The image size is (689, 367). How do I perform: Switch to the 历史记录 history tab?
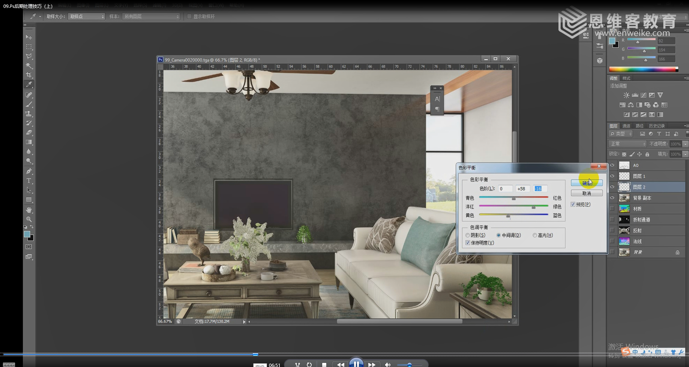click(657, 126)
